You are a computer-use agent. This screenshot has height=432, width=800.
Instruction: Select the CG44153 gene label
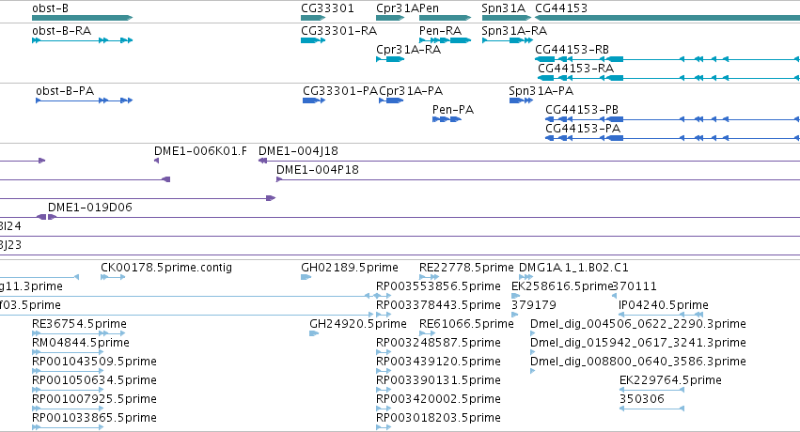(x=561, y=8)
